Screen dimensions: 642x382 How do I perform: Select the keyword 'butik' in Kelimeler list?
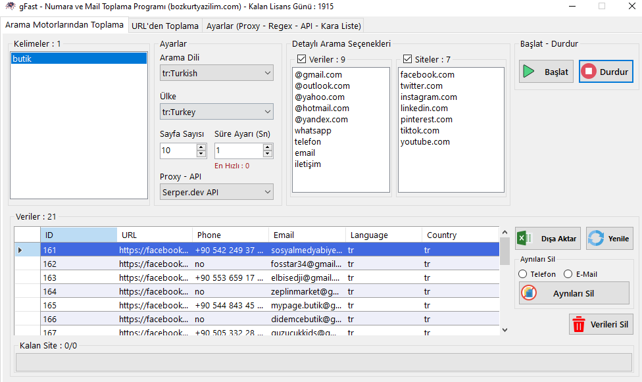(x=79, y=59)
